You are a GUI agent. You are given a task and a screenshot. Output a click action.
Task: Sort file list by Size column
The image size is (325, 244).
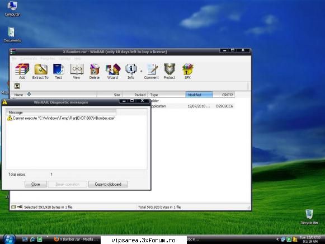pyautogui.click(x=110, y=95)
